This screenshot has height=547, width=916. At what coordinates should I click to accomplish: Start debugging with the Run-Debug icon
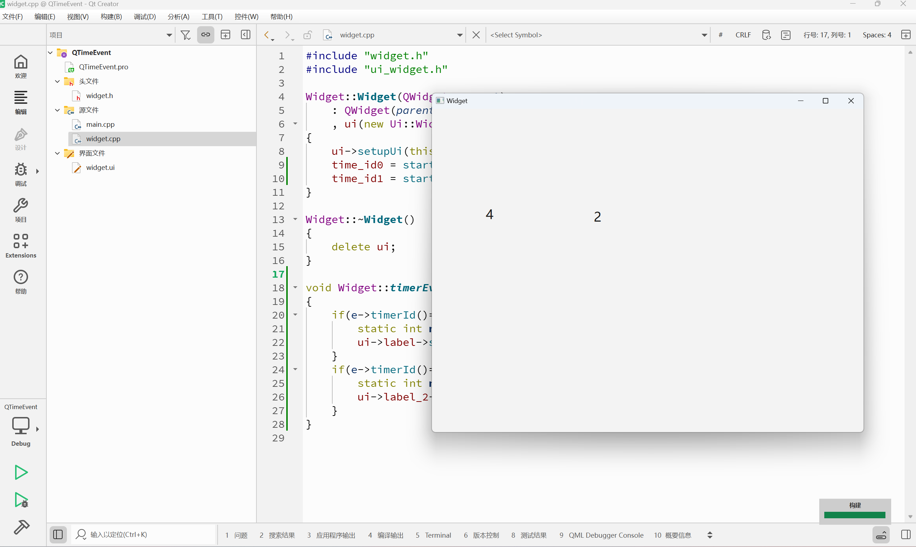click(21, 500)
